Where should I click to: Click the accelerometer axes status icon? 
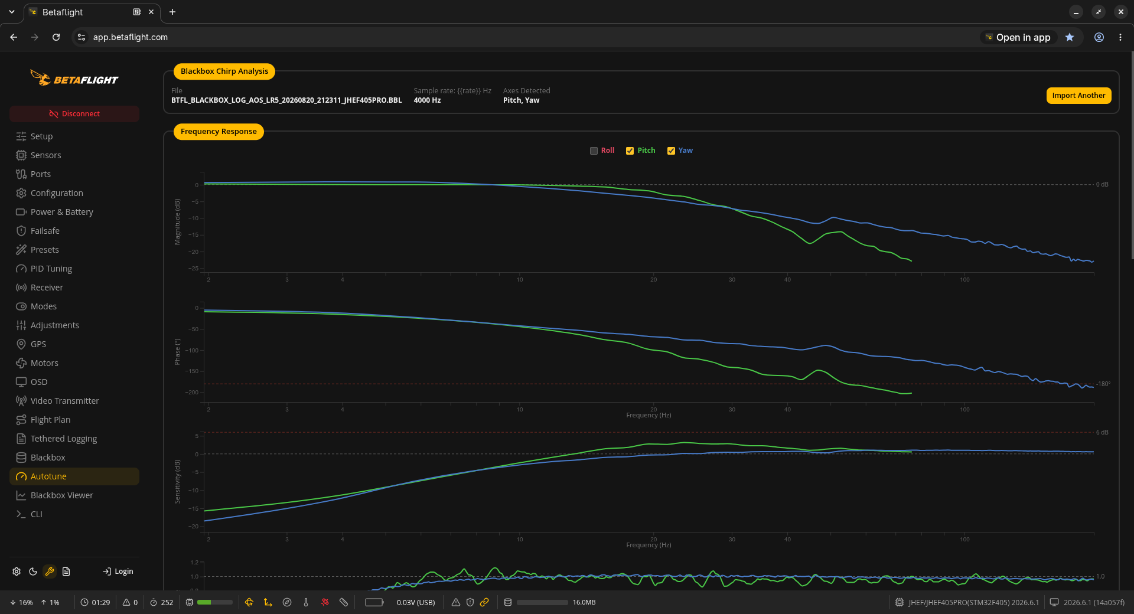pos(268,602)
